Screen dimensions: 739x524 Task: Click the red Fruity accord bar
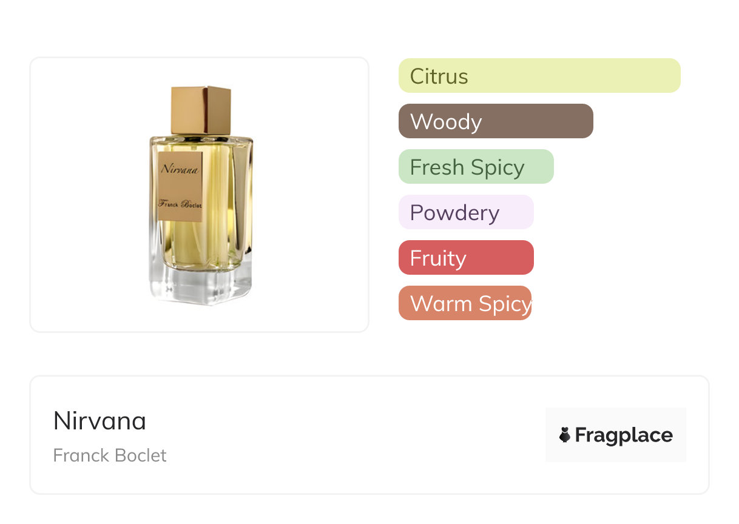click(465, 258)
